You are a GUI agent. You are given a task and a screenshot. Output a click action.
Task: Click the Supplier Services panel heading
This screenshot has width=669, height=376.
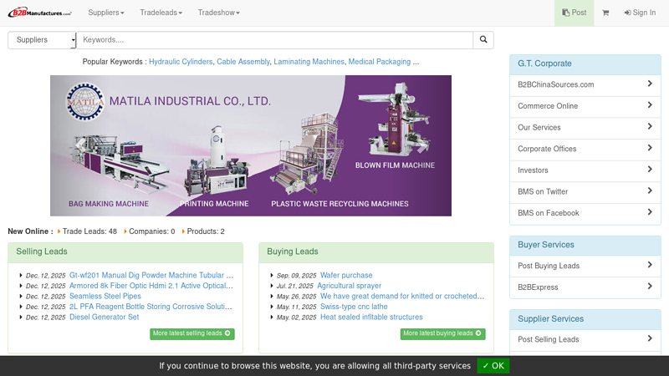[550, 319]
